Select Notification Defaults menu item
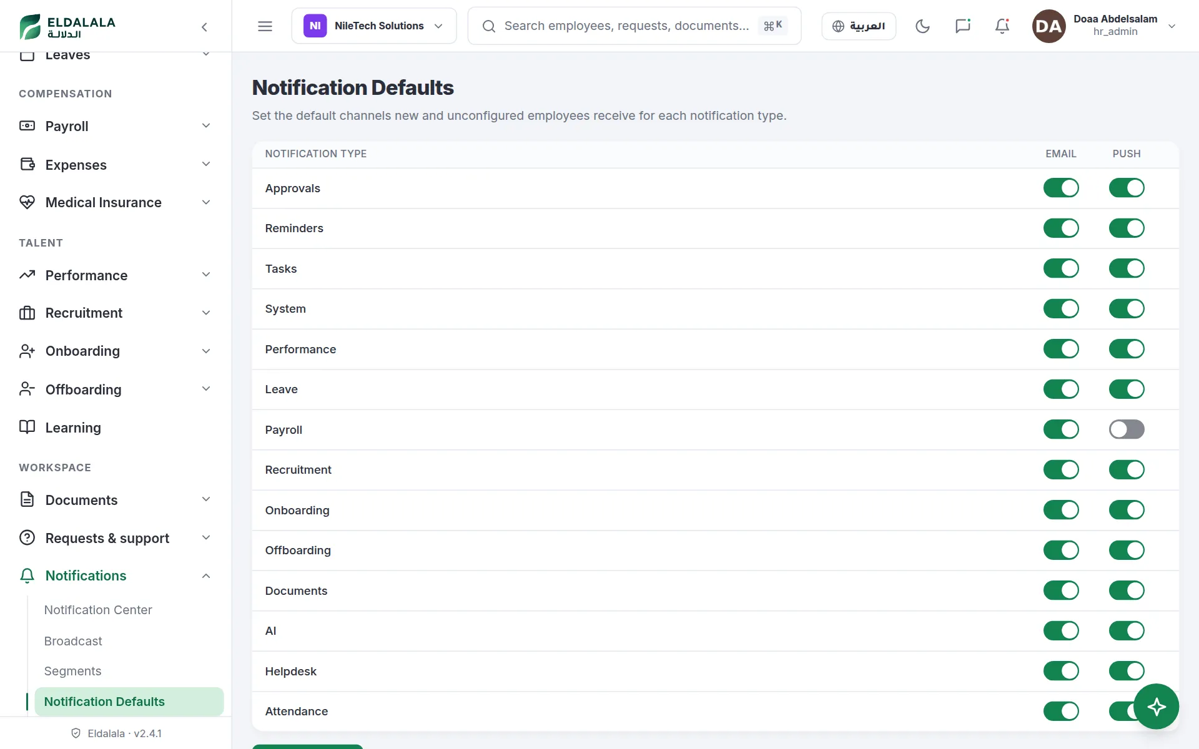The image size is (1199, 749). click(x=129, y=702)
